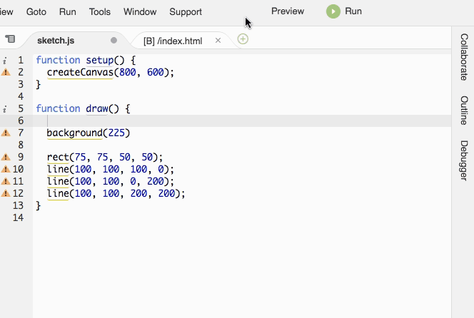Click the function draw() line
Viewport: 474px width, 318px height.
(x=83, y=108)
